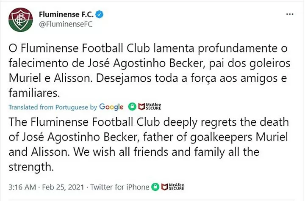Screen dimensions: 305x201
Task: Click the "Translated from Portuguese by" label
Action: click(53, 107)
